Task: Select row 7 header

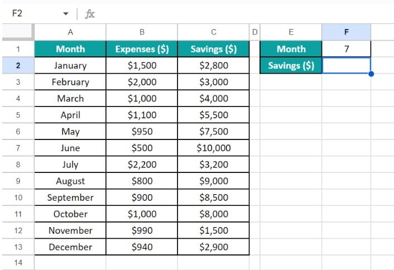Action: tap(18, 148)
